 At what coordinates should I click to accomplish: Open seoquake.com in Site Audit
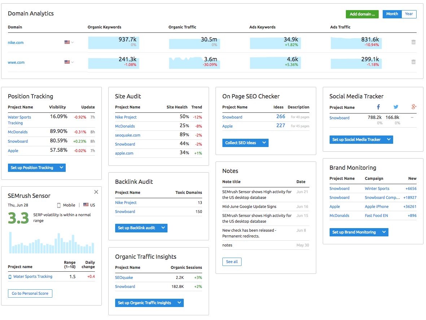[x=128, y=135]
